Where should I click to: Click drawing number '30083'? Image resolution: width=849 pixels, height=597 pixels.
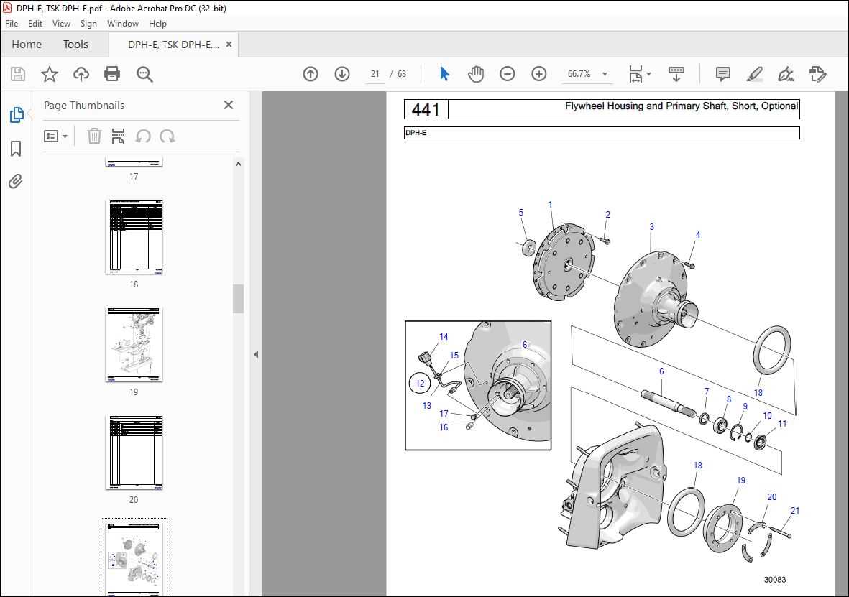[775, 580]
